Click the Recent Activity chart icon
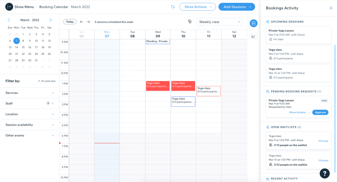Screen dimensions: 337x182 pos(267,179)
